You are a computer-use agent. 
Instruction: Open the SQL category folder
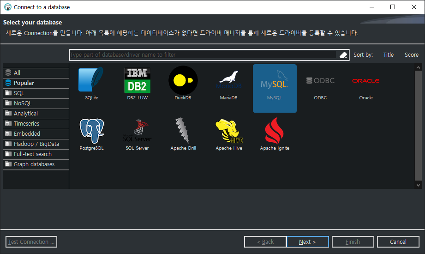[36, 93]
